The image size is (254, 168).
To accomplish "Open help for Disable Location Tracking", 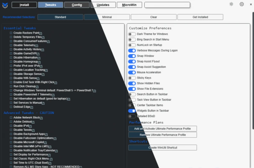I will click(46, 70).
